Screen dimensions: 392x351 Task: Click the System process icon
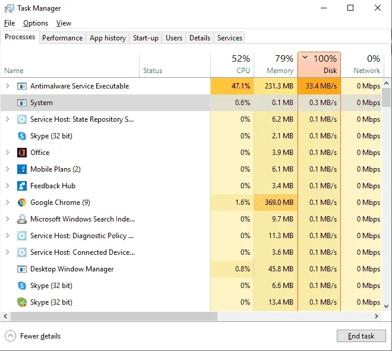click(x=22, y=103)
